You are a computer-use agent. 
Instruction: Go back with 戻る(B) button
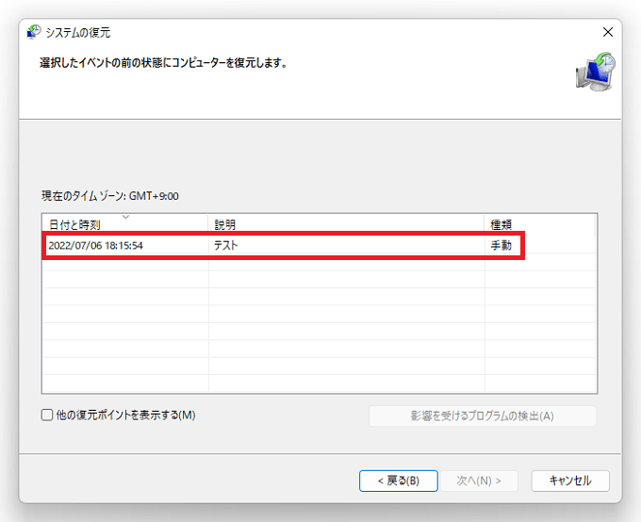click(399, 481)
